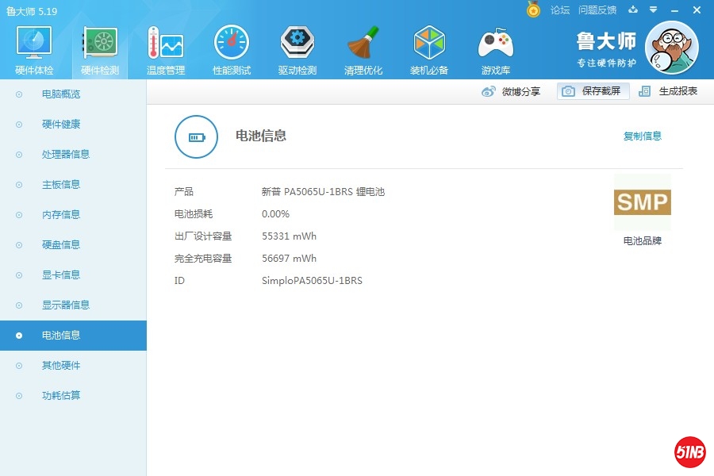Select 电脑概览 in the sidebar

click(61, 94)
